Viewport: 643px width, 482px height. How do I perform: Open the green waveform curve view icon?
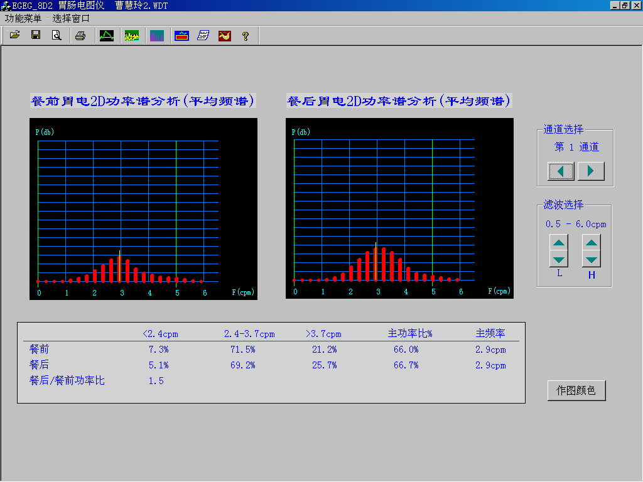[x=107, y=36]
